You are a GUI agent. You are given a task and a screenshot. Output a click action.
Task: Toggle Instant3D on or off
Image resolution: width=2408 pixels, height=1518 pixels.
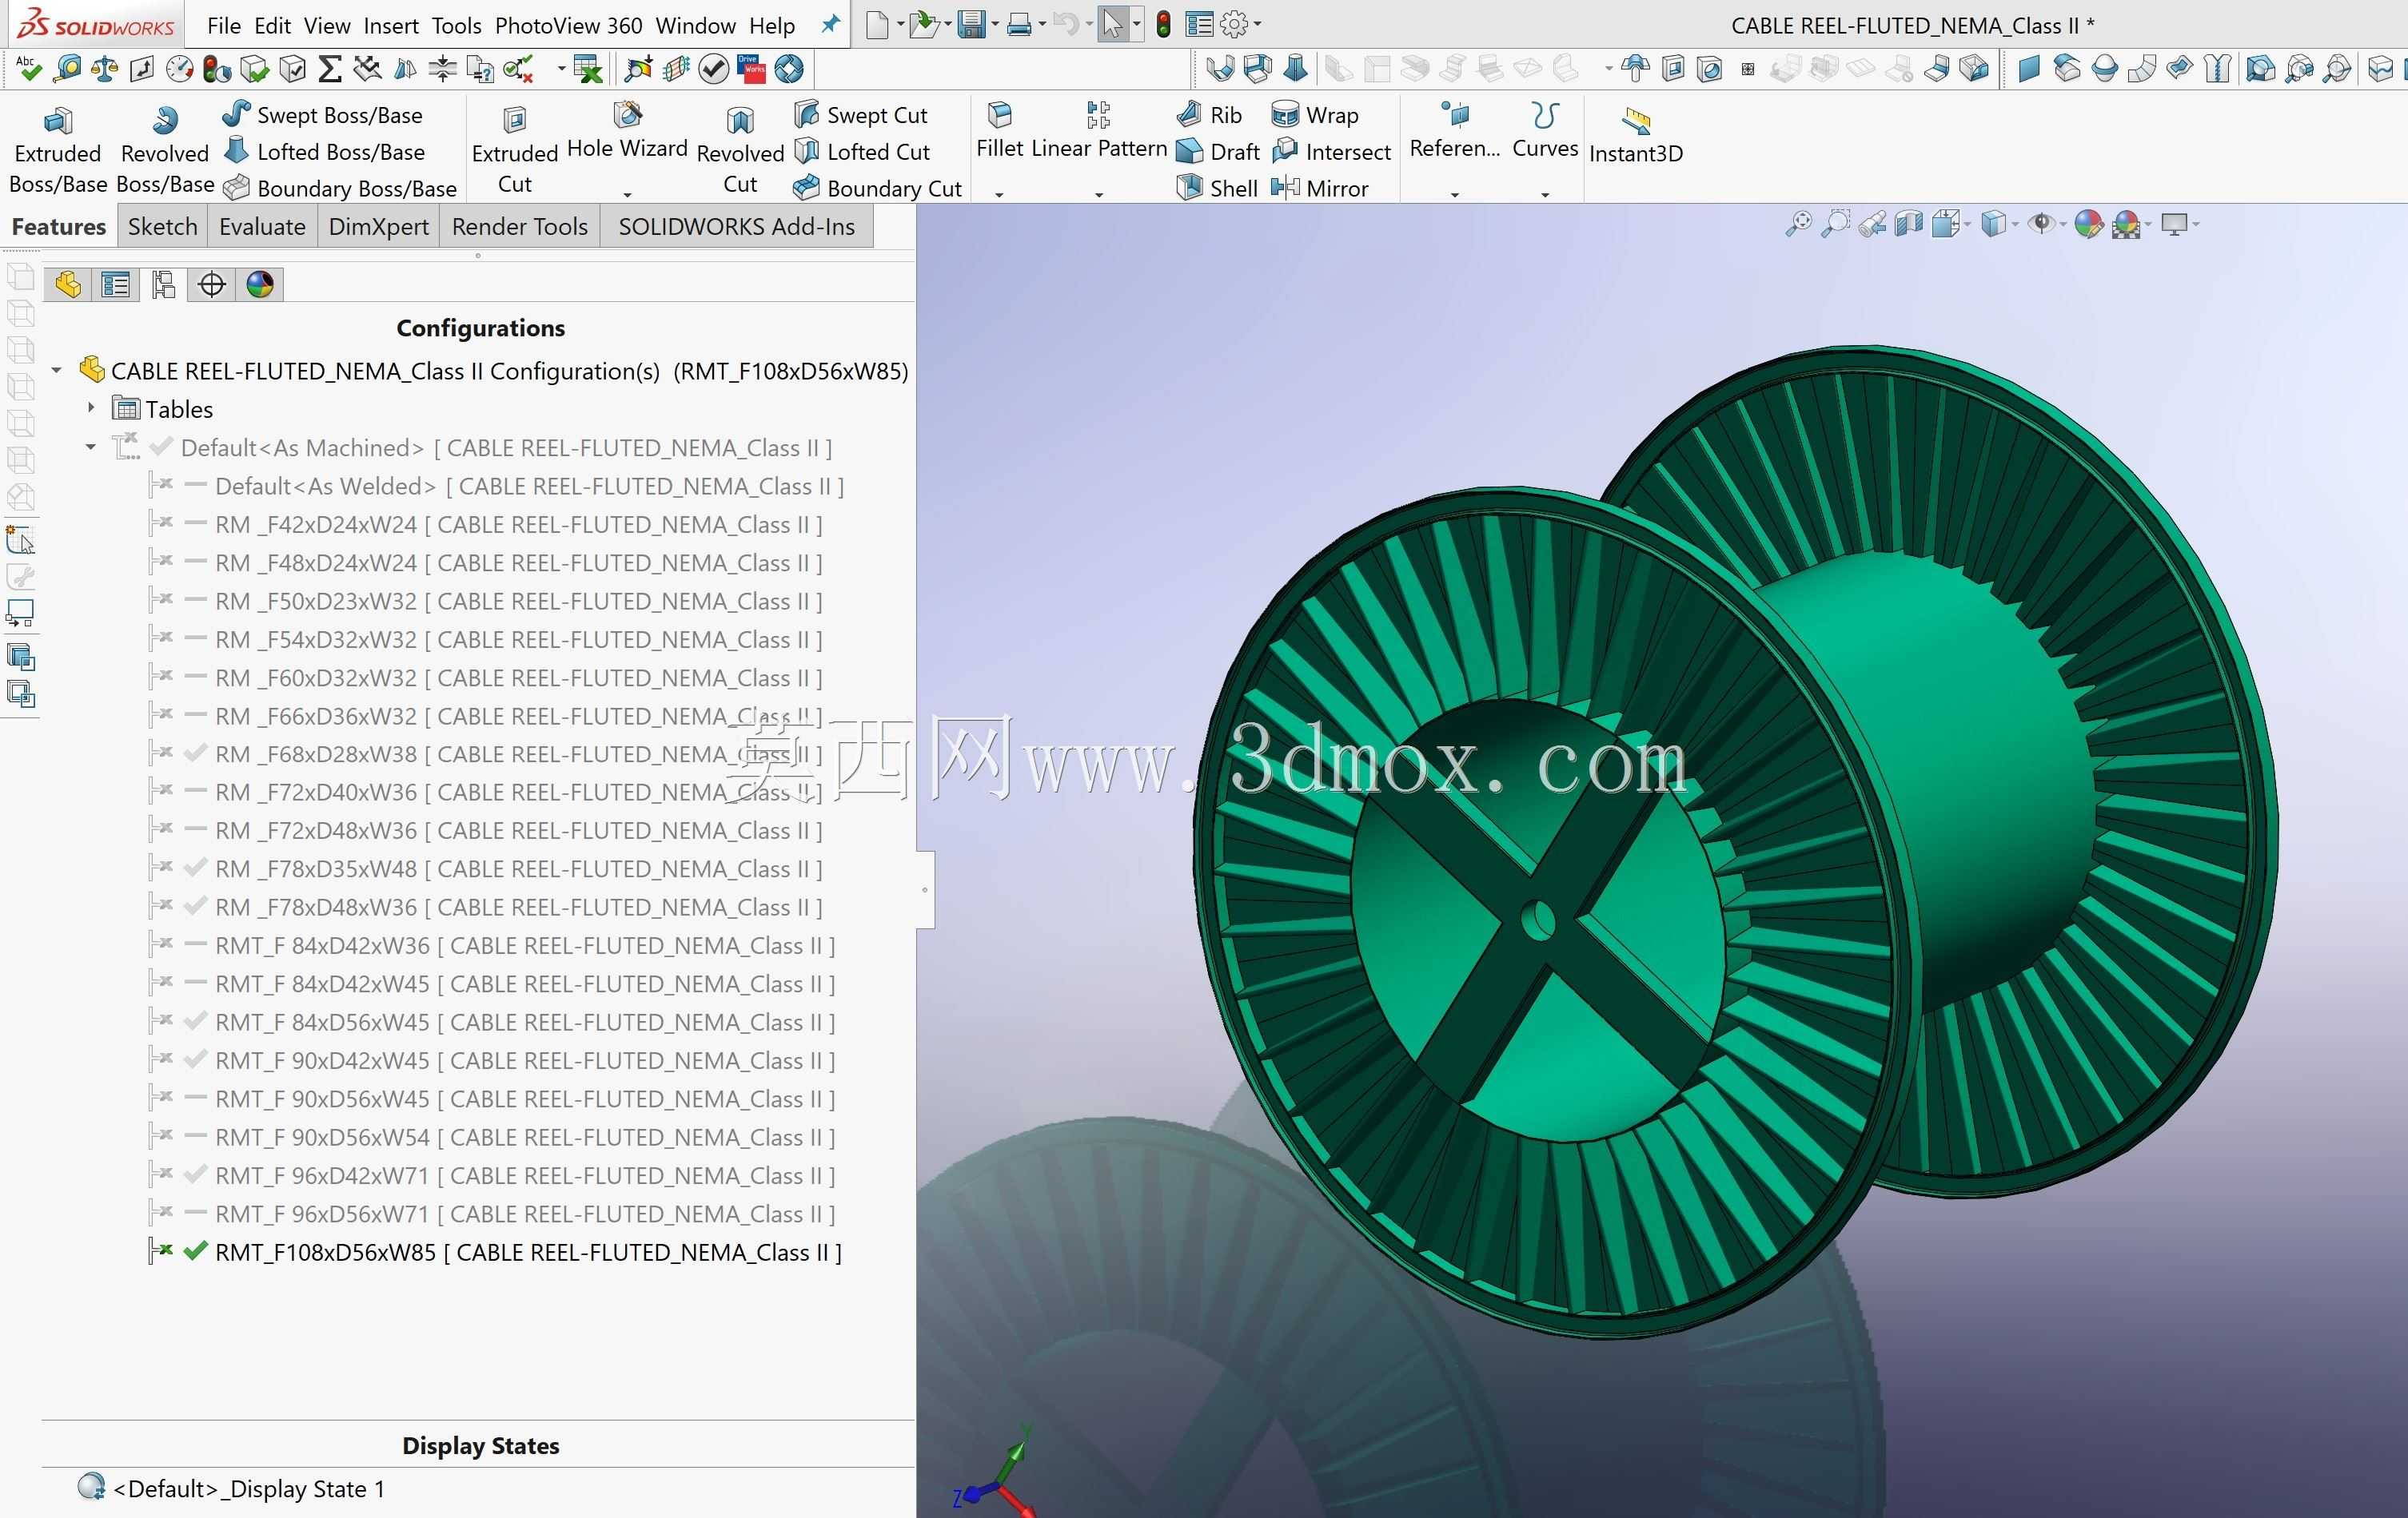coord(1636,135)
